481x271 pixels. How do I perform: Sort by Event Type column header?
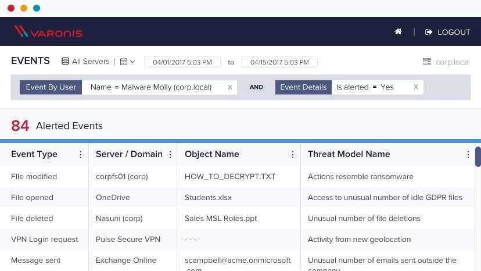pyautogui.click(x=34, y=154)
